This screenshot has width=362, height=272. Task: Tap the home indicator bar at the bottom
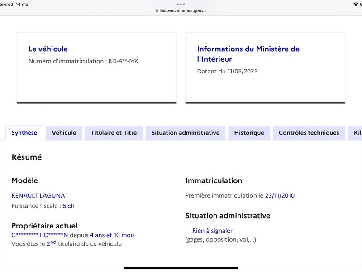pos(181,268)
